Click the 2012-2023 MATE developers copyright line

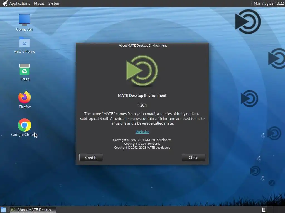142,148
